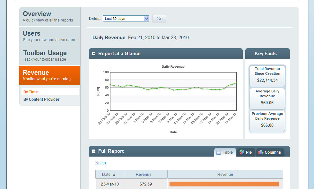The image size is (314, 189).
Task: Collapse the Report at a Glance panel
Action: [94, 54]
